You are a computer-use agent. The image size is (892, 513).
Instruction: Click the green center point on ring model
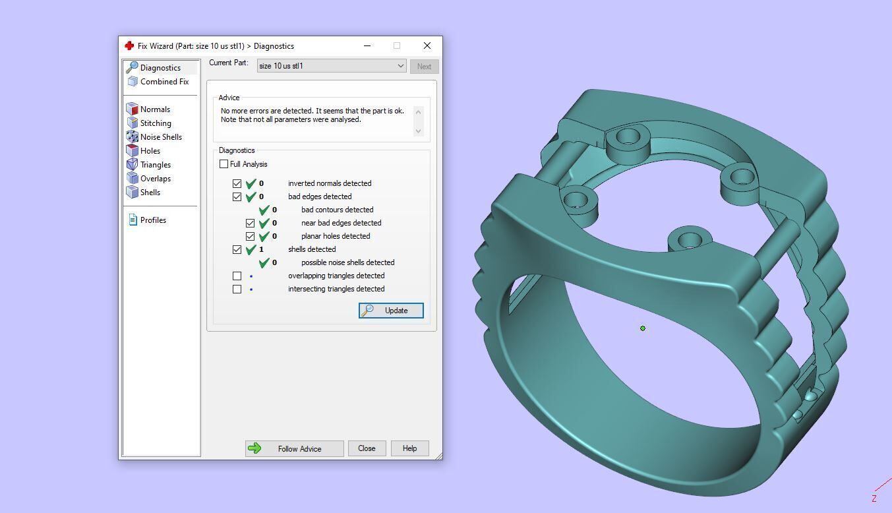pyautogui.click(x=643, y=328)
